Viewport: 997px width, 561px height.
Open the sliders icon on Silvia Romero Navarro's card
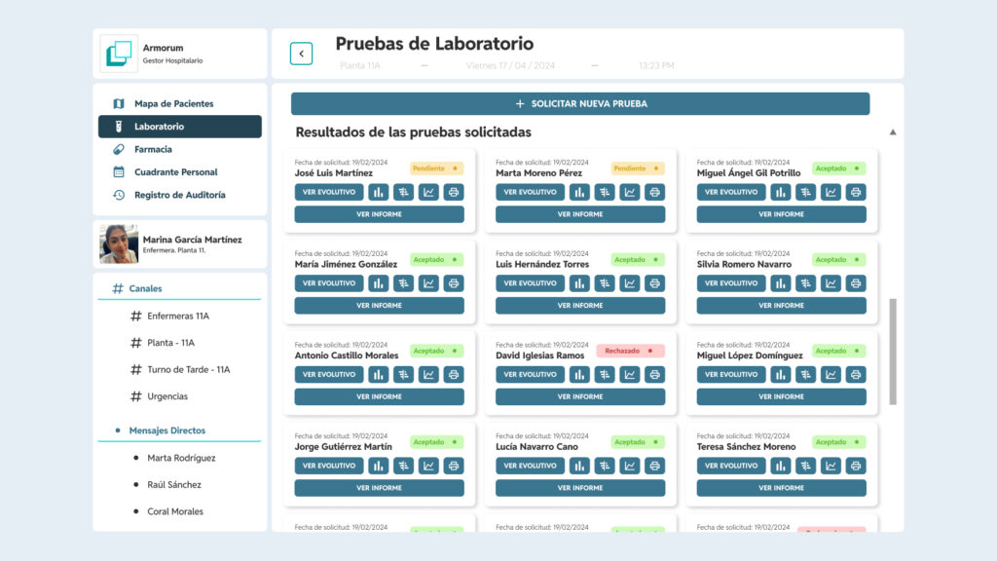click(x=805, y=283)
